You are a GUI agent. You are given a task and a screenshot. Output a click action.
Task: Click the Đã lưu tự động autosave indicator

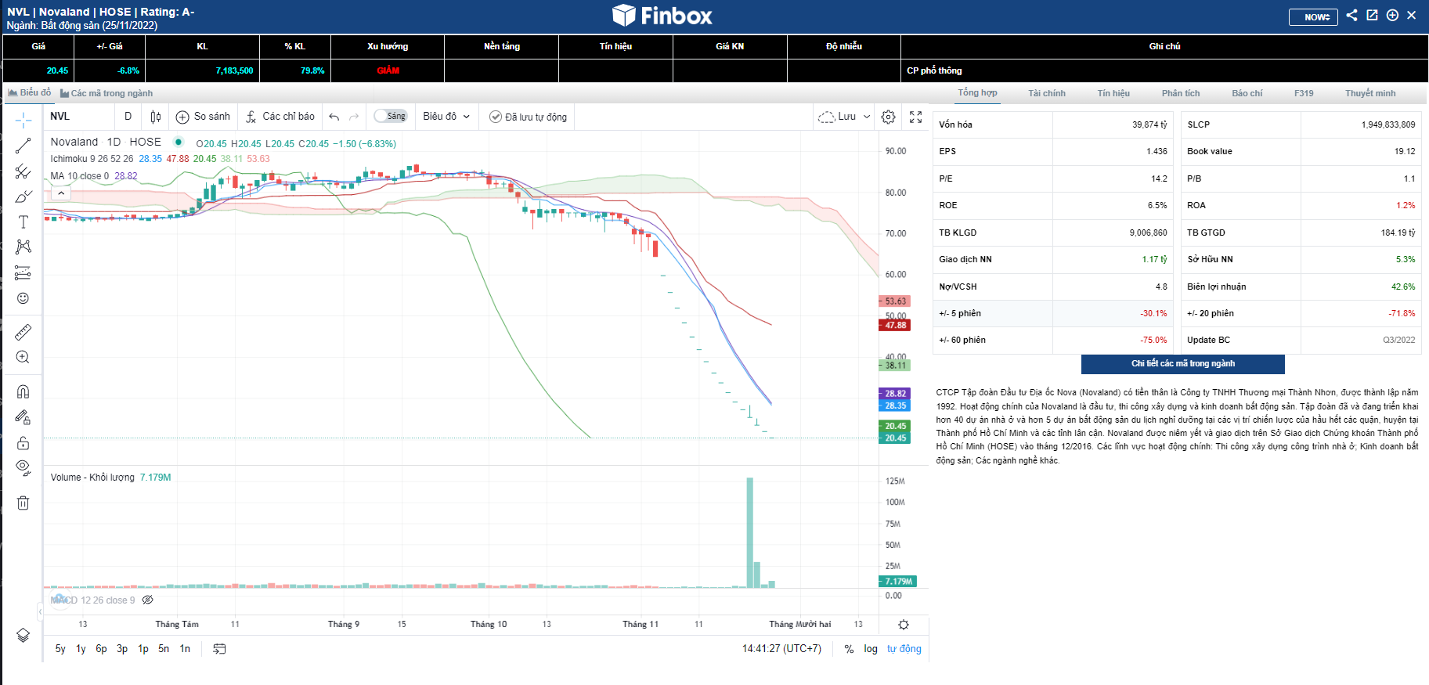click(x=528, y=117)
